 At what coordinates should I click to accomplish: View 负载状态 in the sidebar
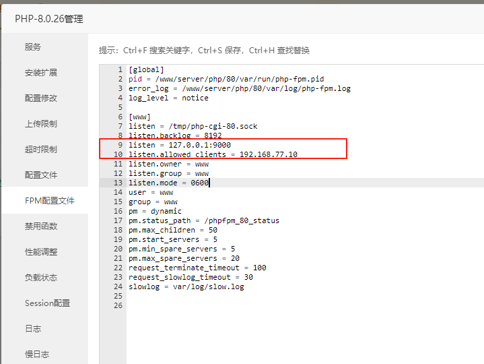tap(41, 277)
